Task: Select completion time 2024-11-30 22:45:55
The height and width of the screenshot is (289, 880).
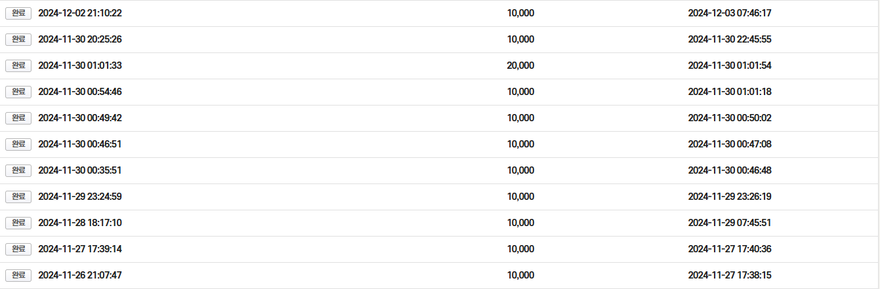Action: point(730,39)
